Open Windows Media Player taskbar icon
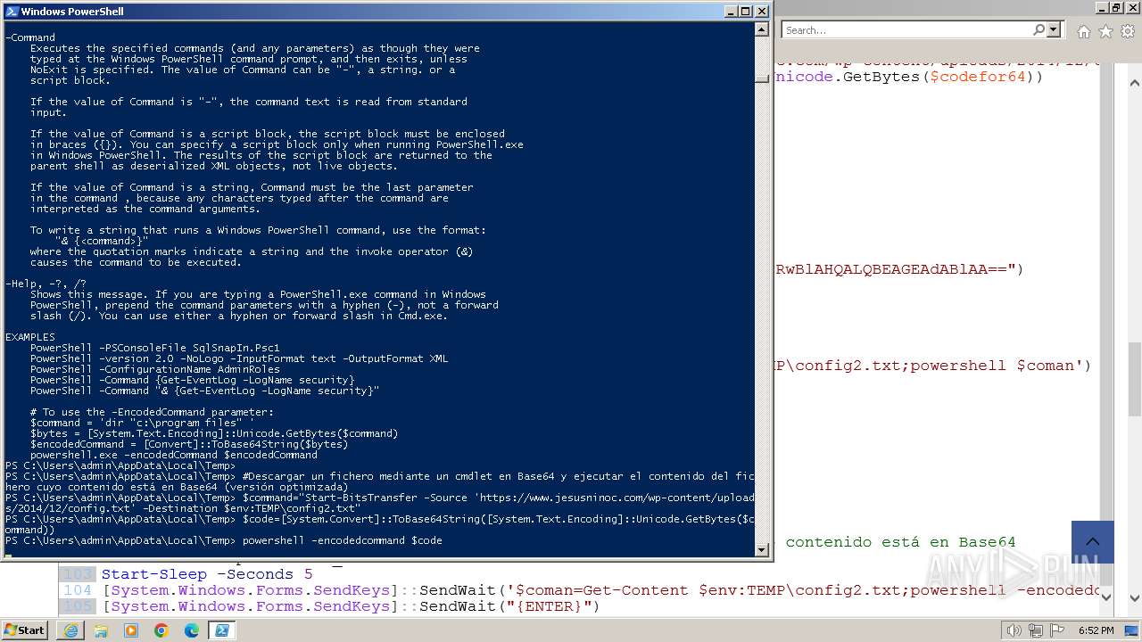 point(131,630)
